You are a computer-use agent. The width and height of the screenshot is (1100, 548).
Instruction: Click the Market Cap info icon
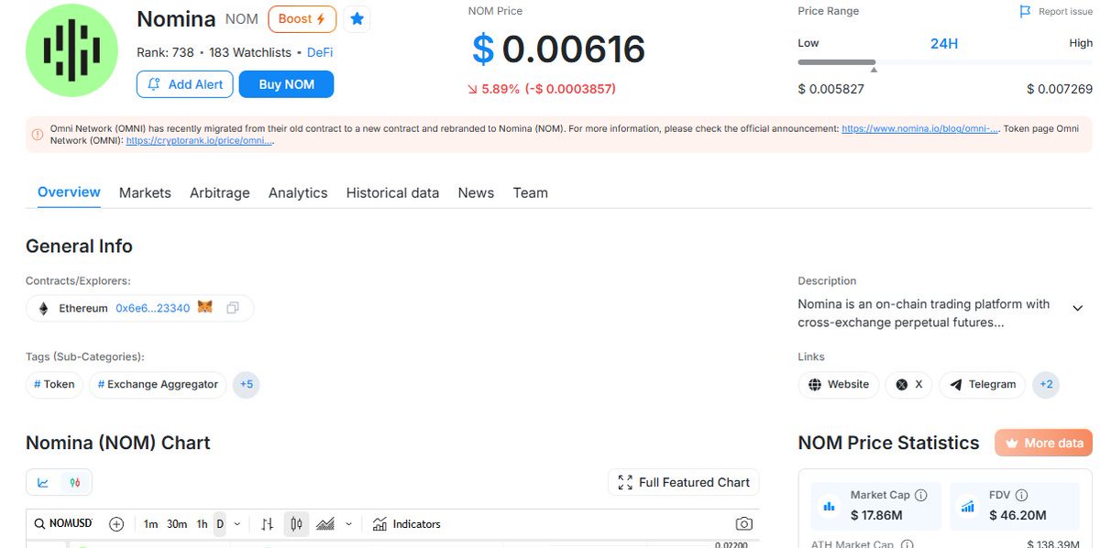tap(921, 495)
